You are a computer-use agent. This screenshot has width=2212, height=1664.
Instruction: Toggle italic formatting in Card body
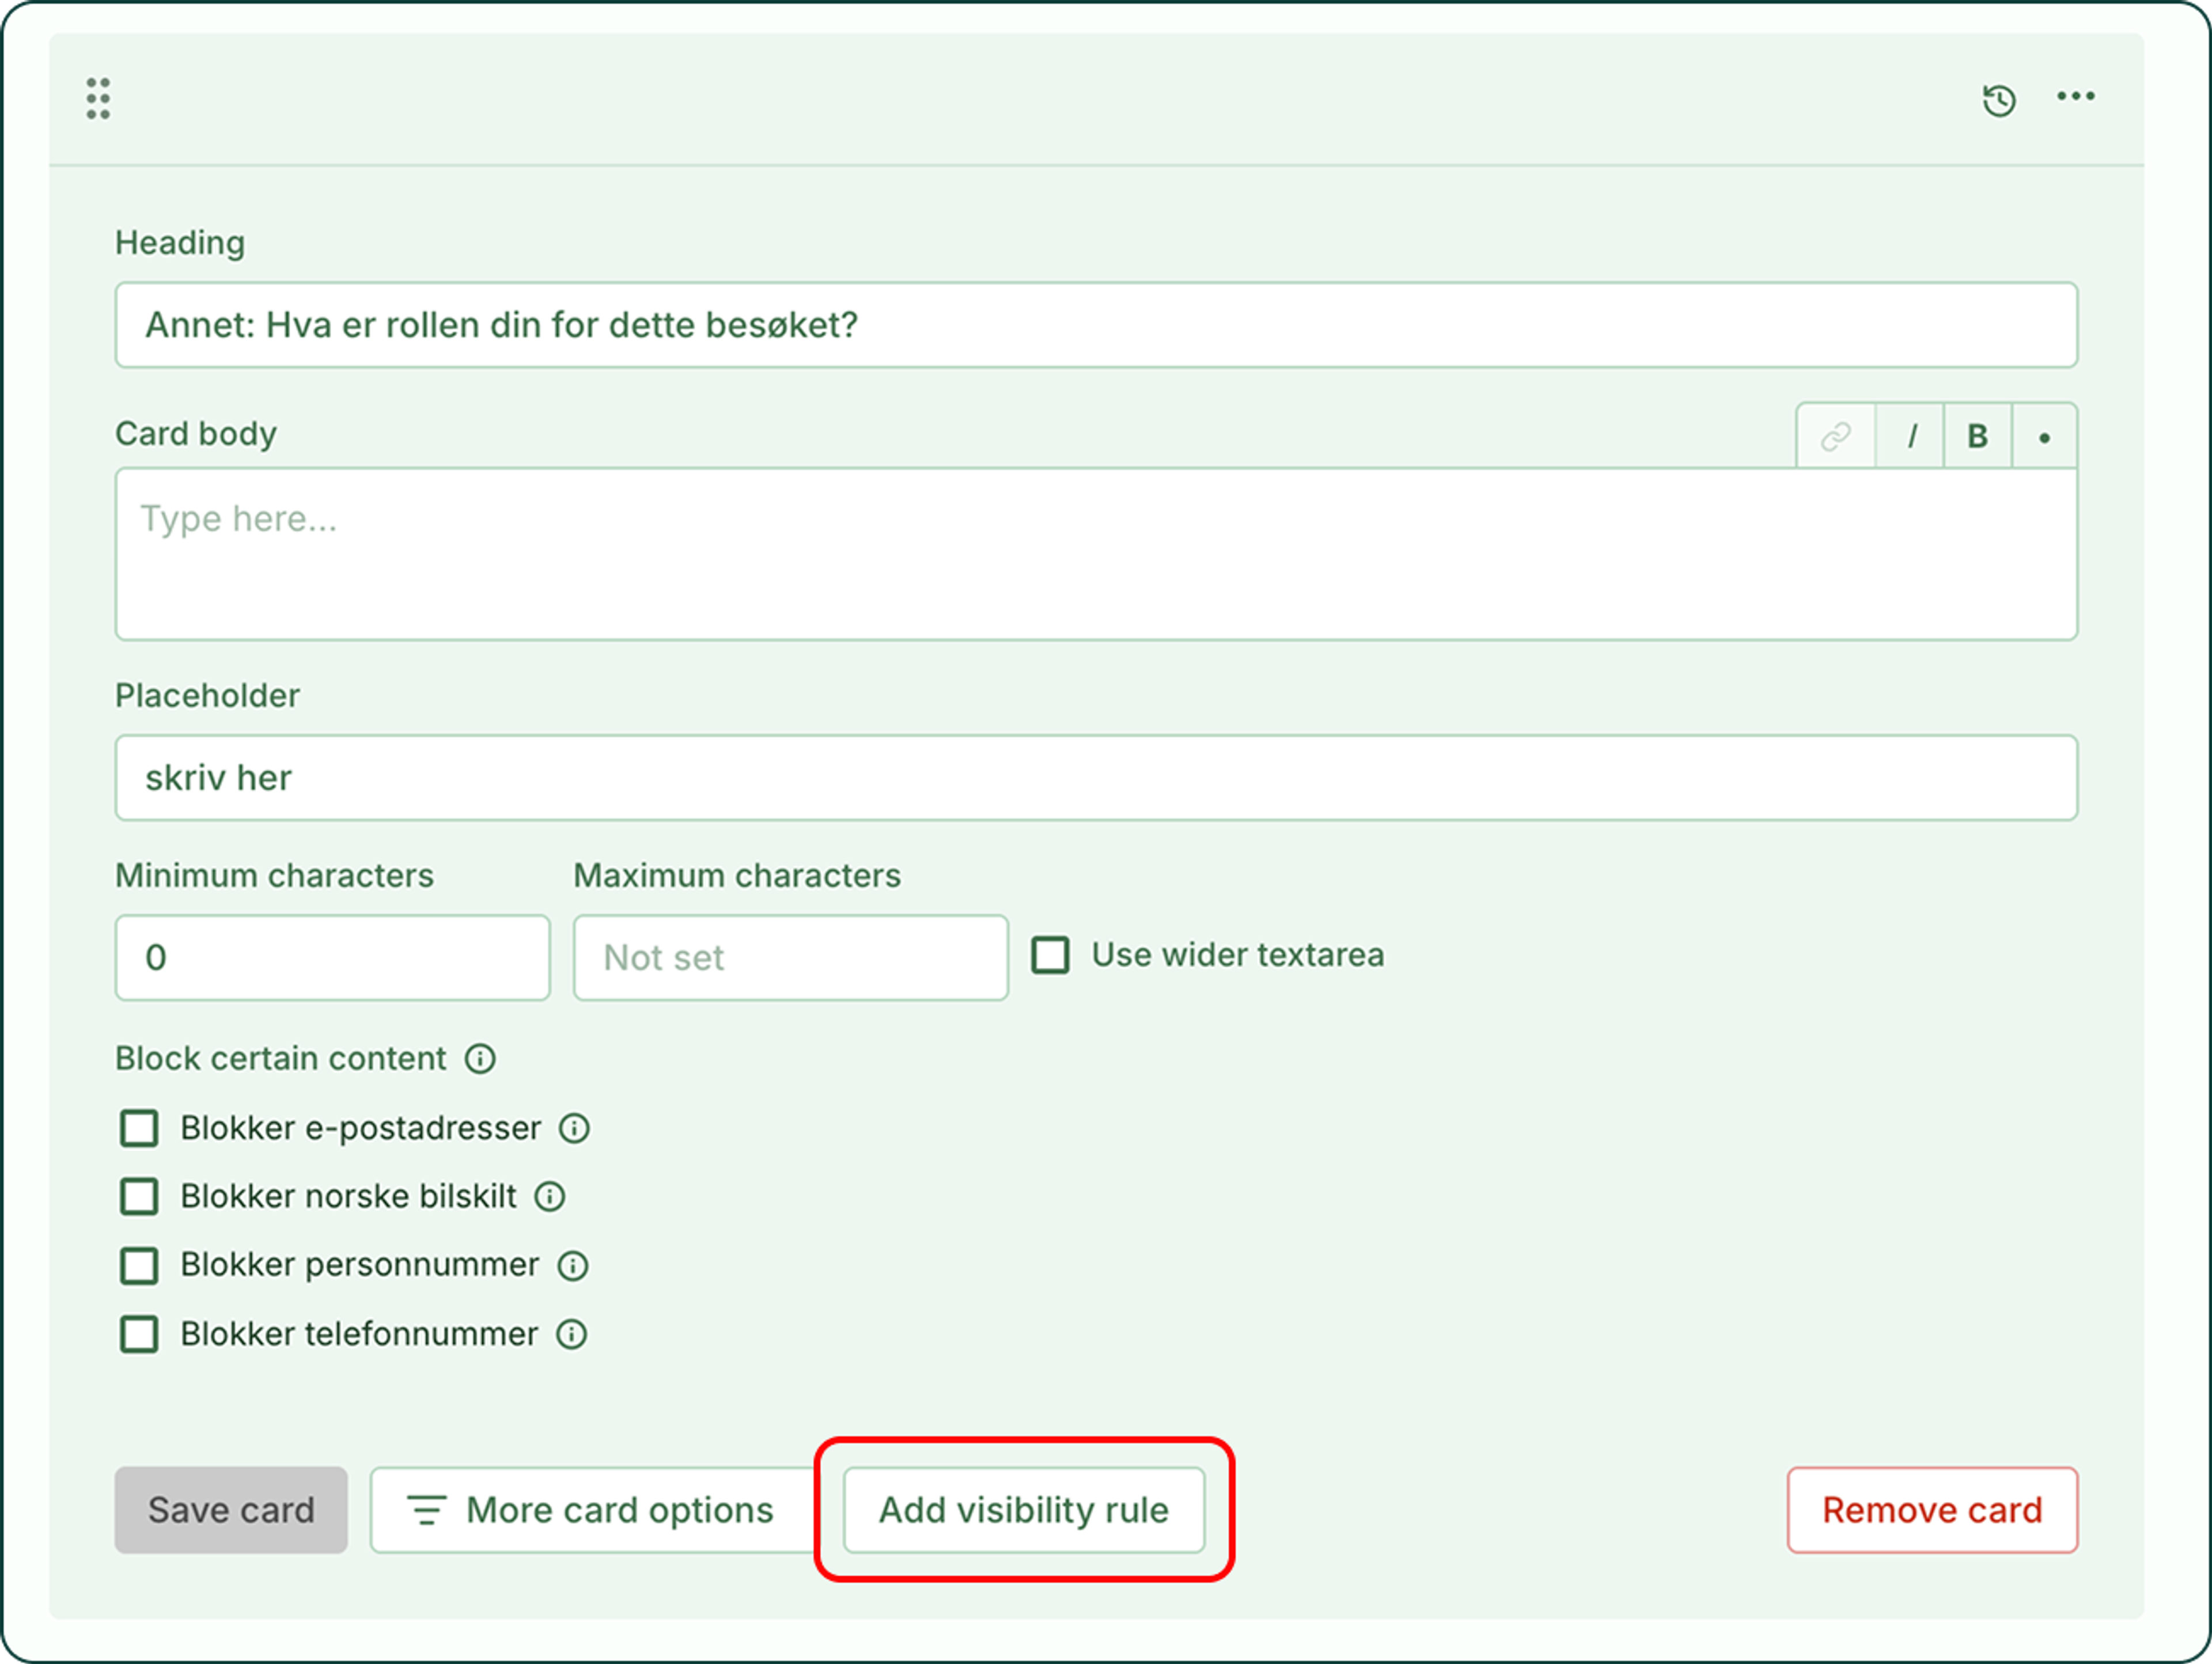pos(1911,436)
